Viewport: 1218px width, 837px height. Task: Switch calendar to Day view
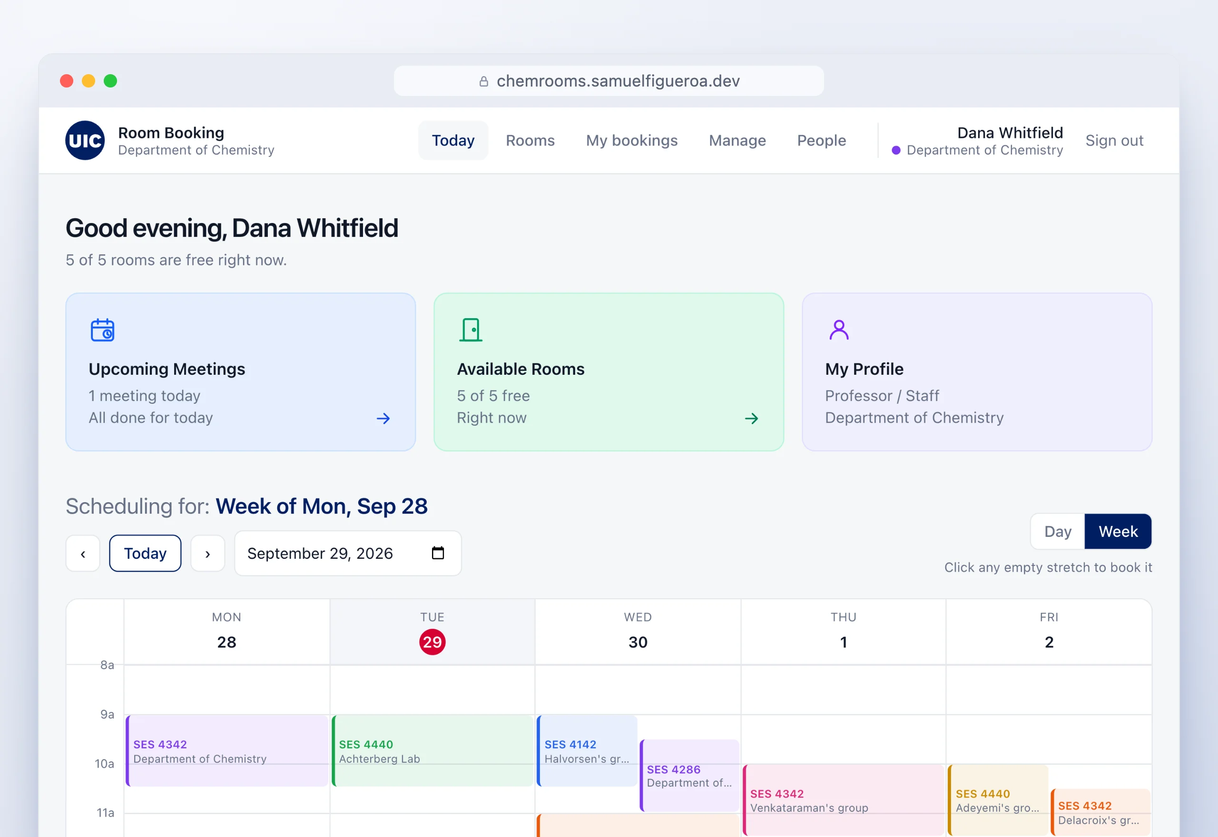1058,531
